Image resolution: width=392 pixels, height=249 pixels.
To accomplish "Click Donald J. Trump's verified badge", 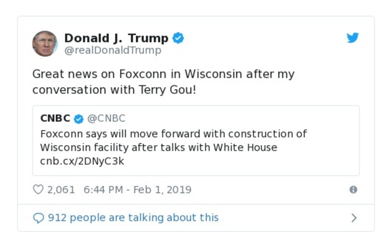I will click(x=178, y=38).
